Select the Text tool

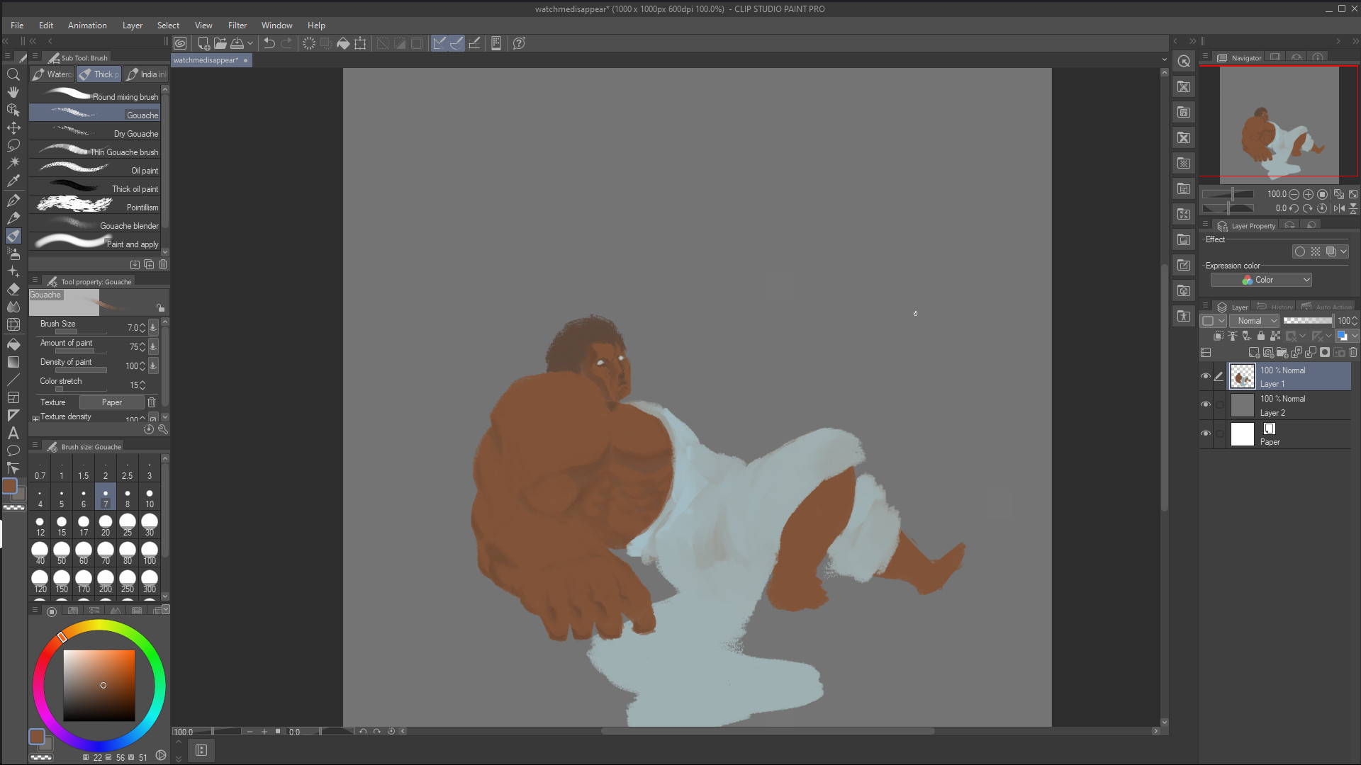tap(13, 433)
